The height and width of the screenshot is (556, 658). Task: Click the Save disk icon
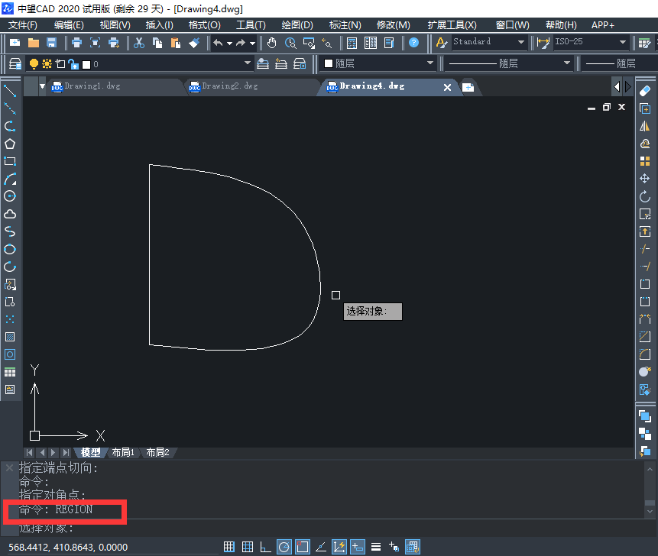click(x=52, y=43)
